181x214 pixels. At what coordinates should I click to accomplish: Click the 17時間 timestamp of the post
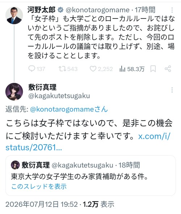click(x=145, y=10)
